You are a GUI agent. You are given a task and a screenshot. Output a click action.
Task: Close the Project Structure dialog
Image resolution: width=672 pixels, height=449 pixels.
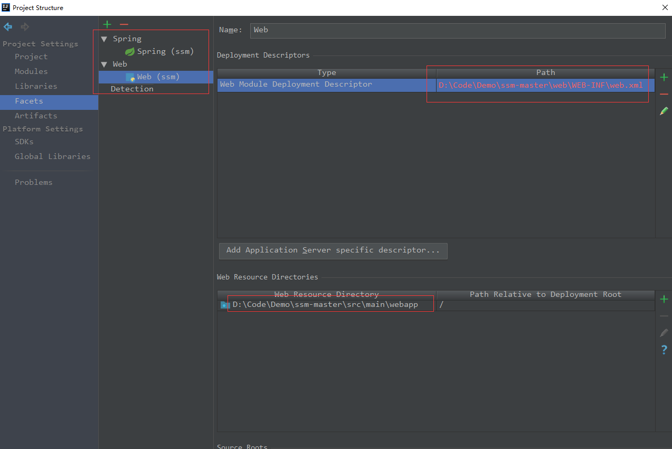664,7
